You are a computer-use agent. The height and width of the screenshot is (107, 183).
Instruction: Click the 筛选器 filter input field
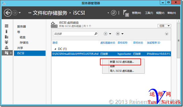coord(75,34)
